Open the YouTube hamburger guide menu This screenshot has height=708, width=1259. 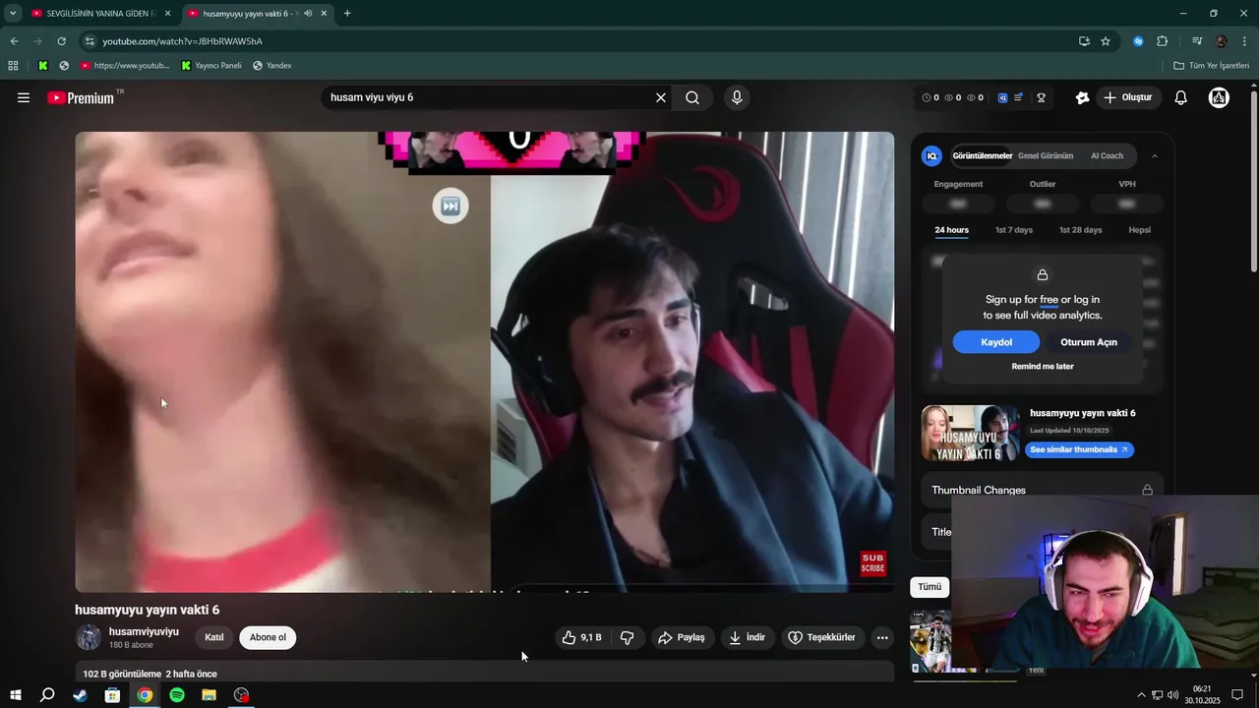(24, 97)
